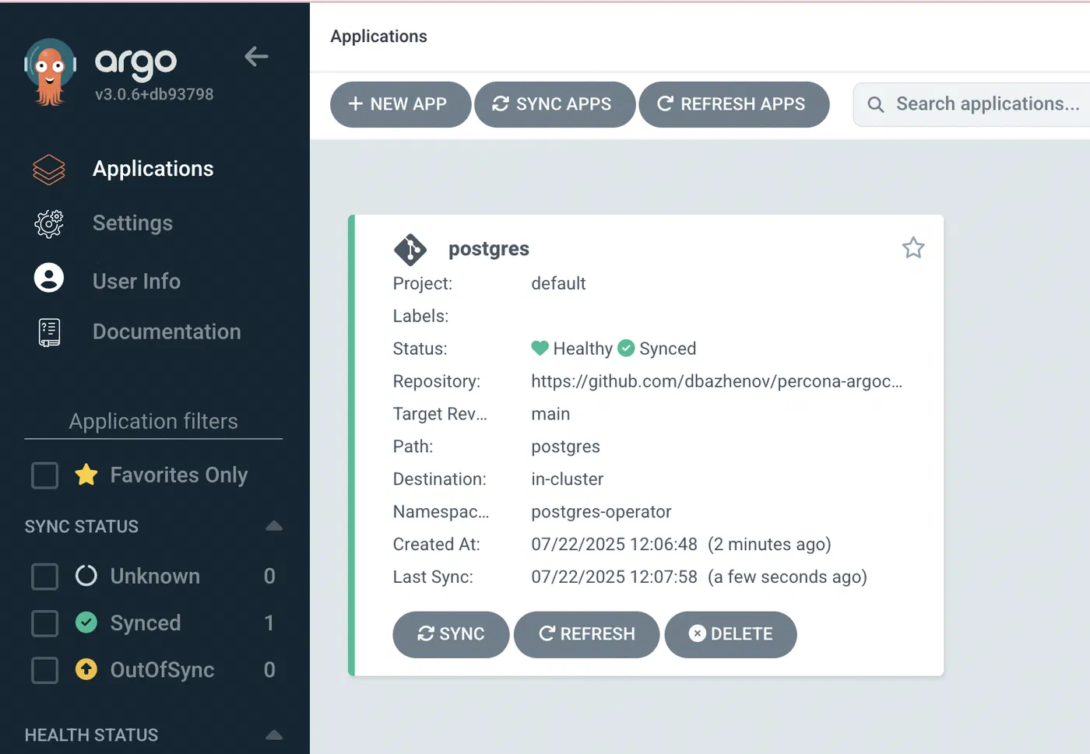Check the OutOfSync sync status filter
The image size is (1090, 754).
(x=44, y=670)
